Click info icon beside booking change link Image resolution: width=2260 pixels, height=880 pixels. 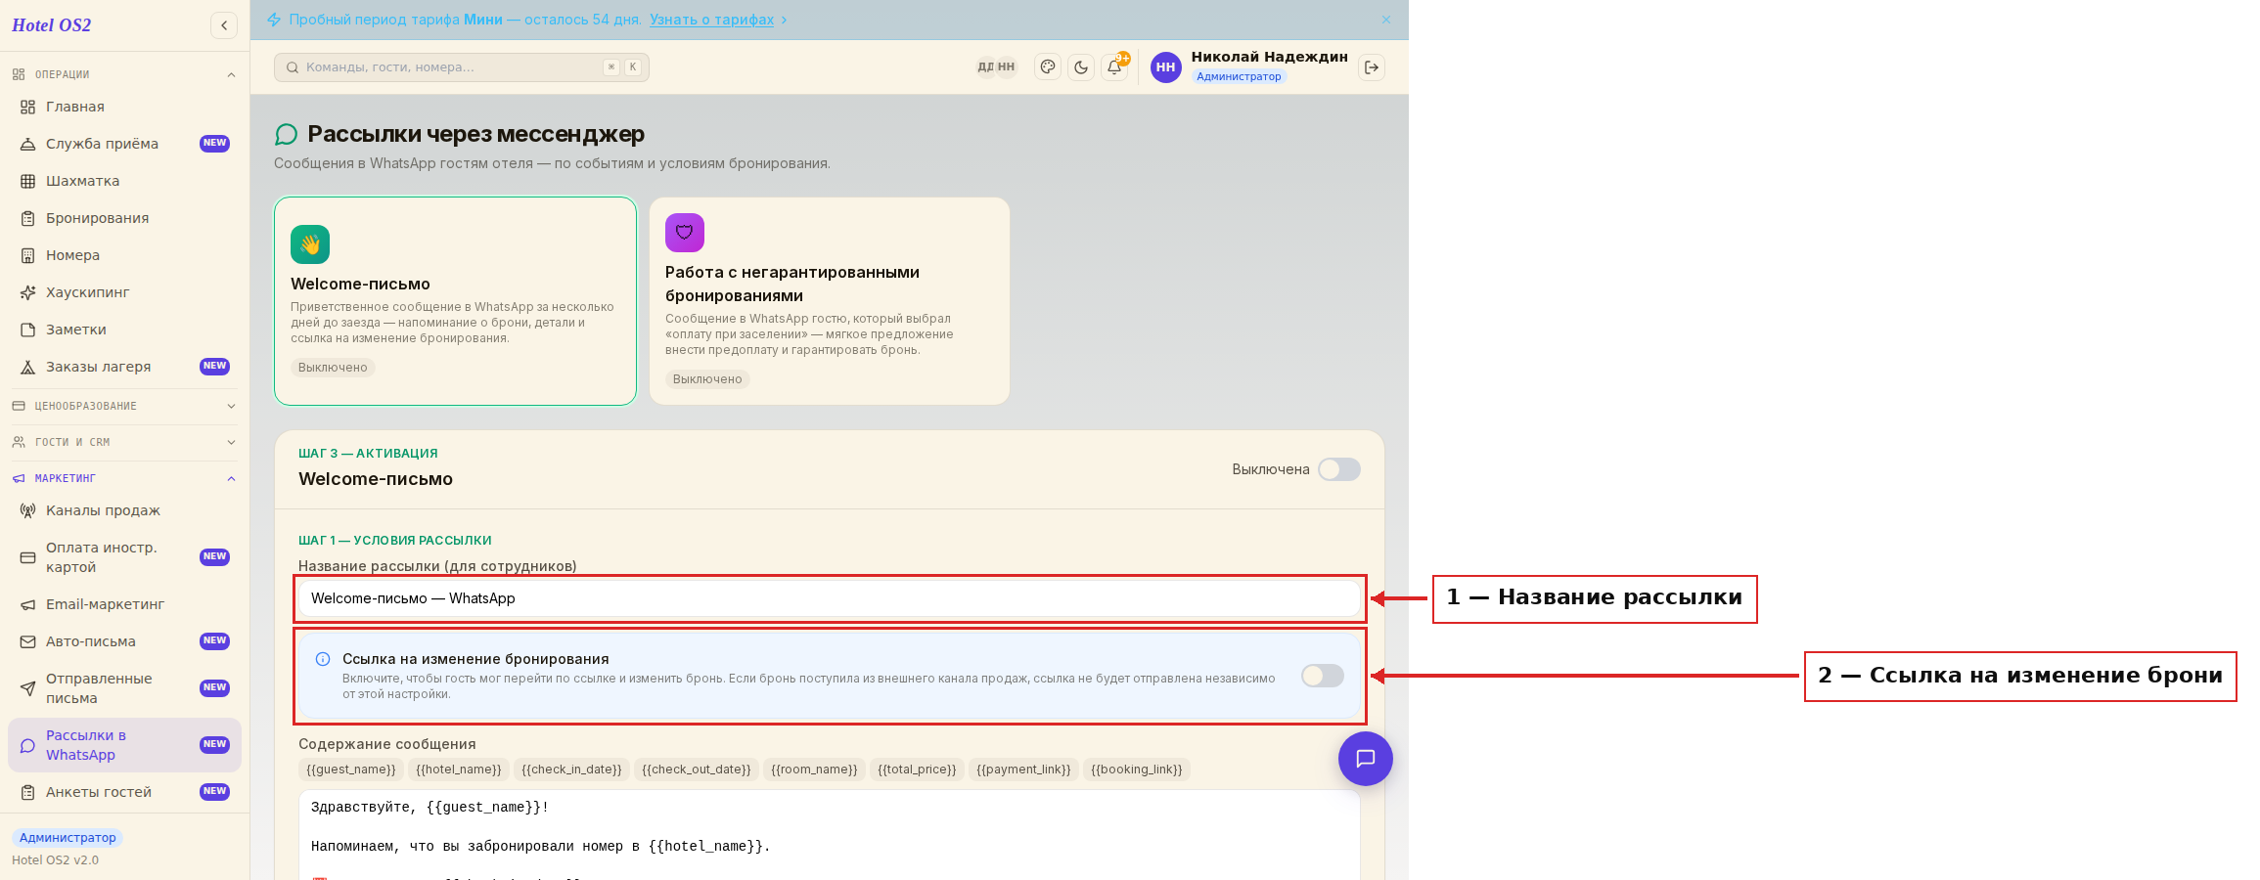323,659
